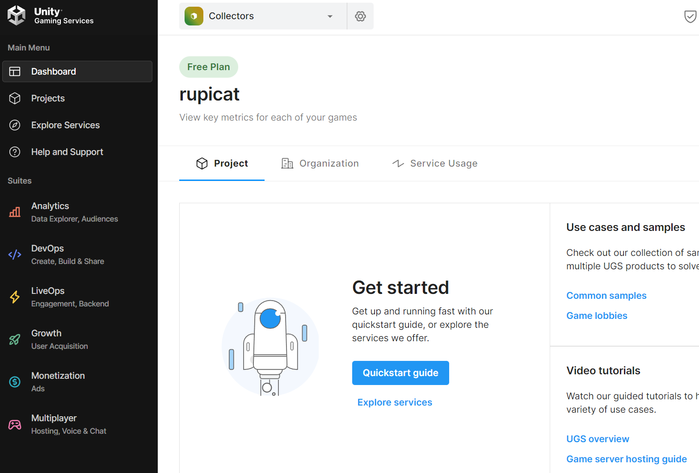This screenshot has width=699, height=473.
Task: Open the Multiplayer suite
Action: (77, 424)
